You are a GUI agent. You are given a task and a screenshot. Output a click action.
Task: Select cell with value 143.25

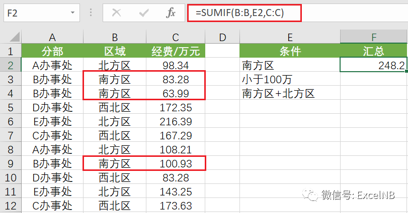click(x=176, y=191)
